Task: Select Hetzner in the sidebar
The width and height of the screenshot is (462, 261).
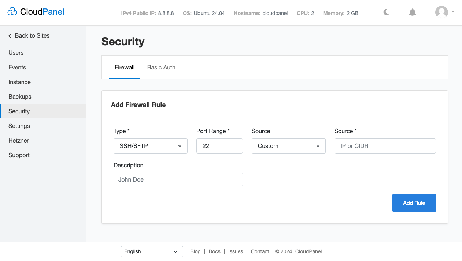Action: [19, 140]
